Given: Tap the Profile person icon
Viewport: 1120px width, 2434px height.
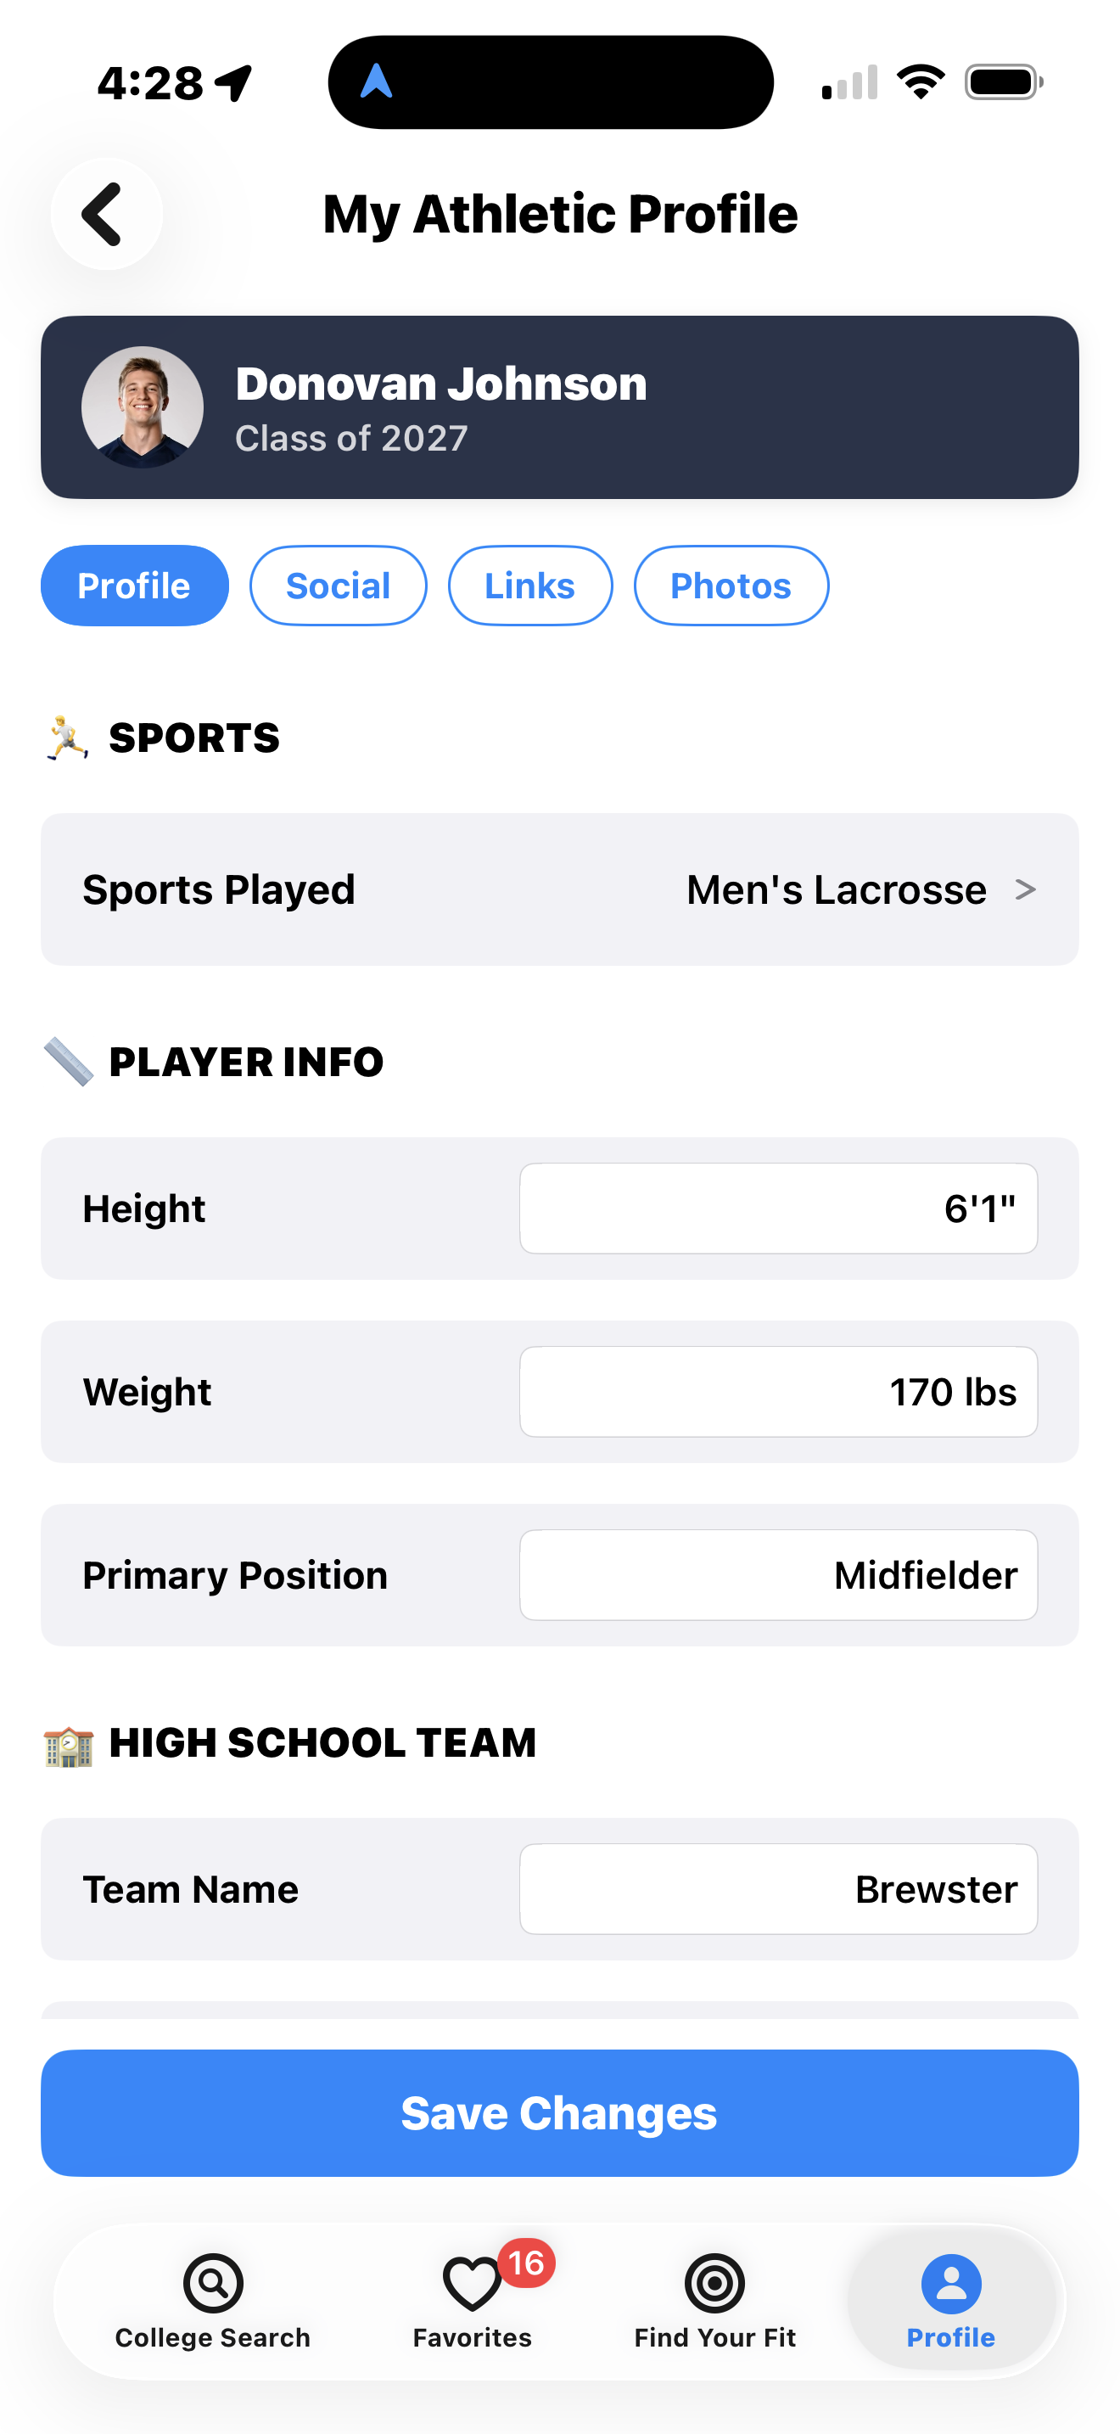Looking at the screenshot, I should click(951, 2284).
